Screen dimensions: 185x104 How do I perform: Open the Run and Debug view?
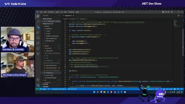click(x=38, y=32)
